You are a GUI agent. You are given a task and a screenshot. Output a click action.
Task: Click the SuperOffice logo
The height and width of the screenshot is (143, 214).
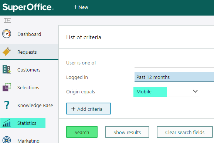pos(28,7)
